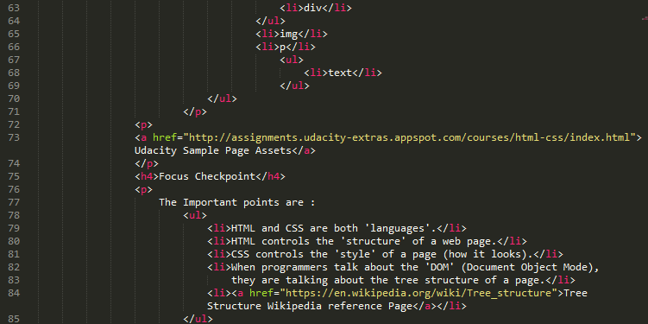Click the opening ul tag on line 78
648x324 pixels.
pyautogui.click(x=195, y=216)
